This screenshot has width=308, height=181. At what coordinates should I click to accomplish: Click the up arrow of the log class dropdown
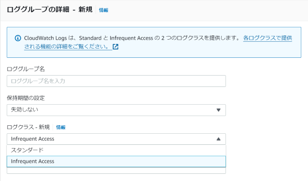point(218,139)
